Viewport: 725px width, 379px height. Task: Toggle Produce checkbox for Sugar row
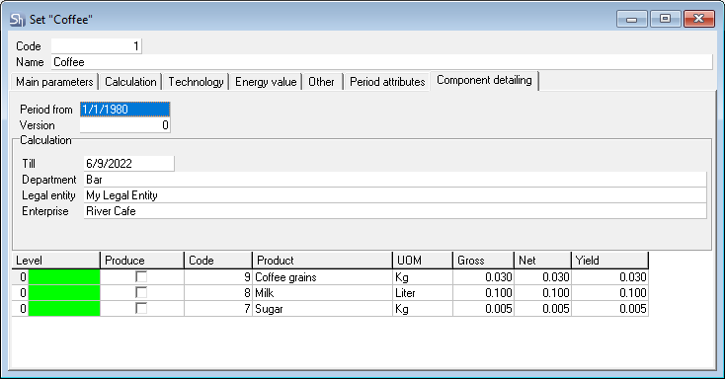(x=141, y=308)
